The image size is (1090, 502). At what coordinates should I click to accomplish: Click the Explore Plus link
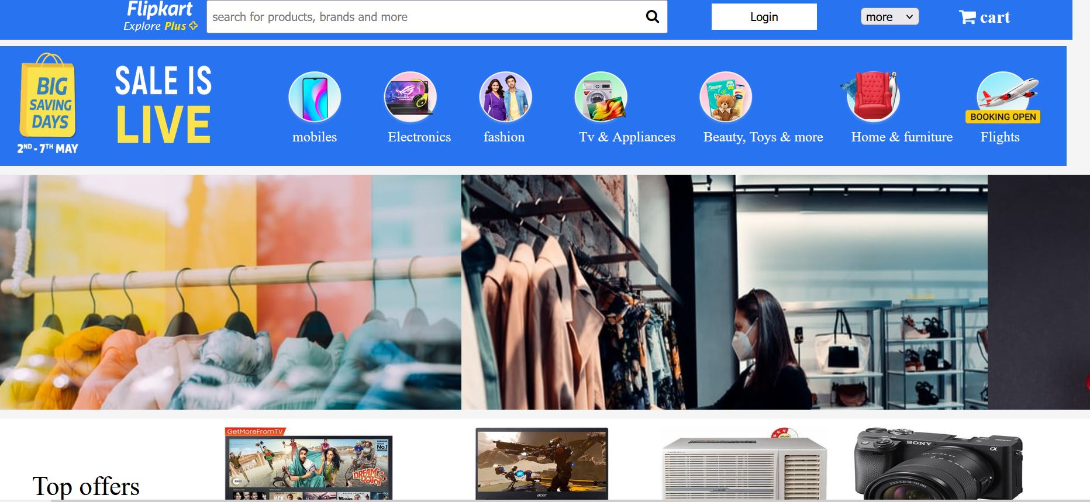pos(160,26)
